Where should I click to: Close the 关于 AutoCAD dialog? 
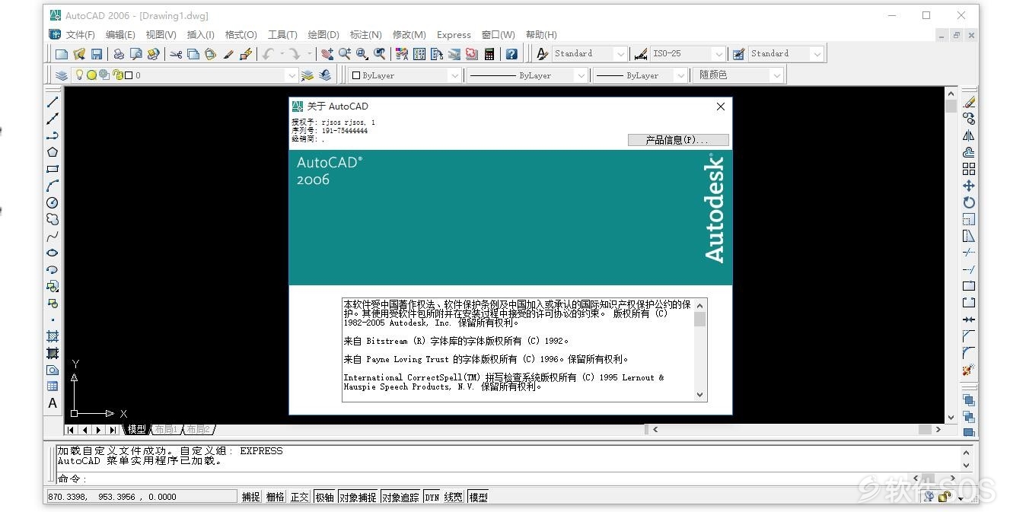coord(720,107)
